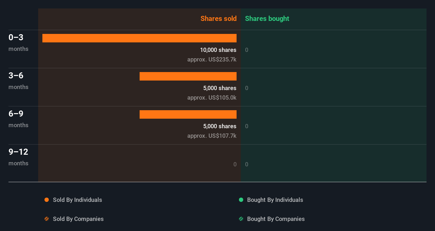
Task: Click the Shares bought column header
Action: point(267,19)
